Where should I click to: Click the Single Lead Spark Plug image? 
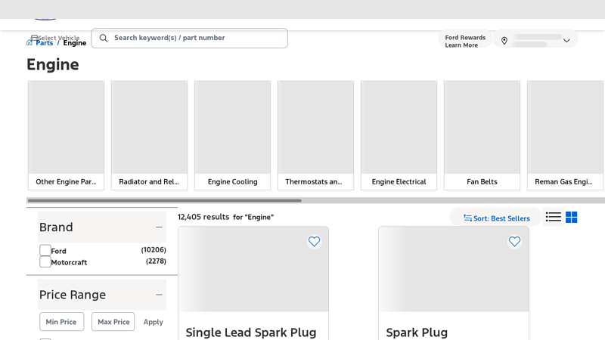253,269
